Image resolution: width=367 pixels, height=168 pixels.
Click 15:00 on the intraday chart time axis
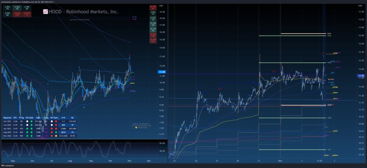pos(320,161)
